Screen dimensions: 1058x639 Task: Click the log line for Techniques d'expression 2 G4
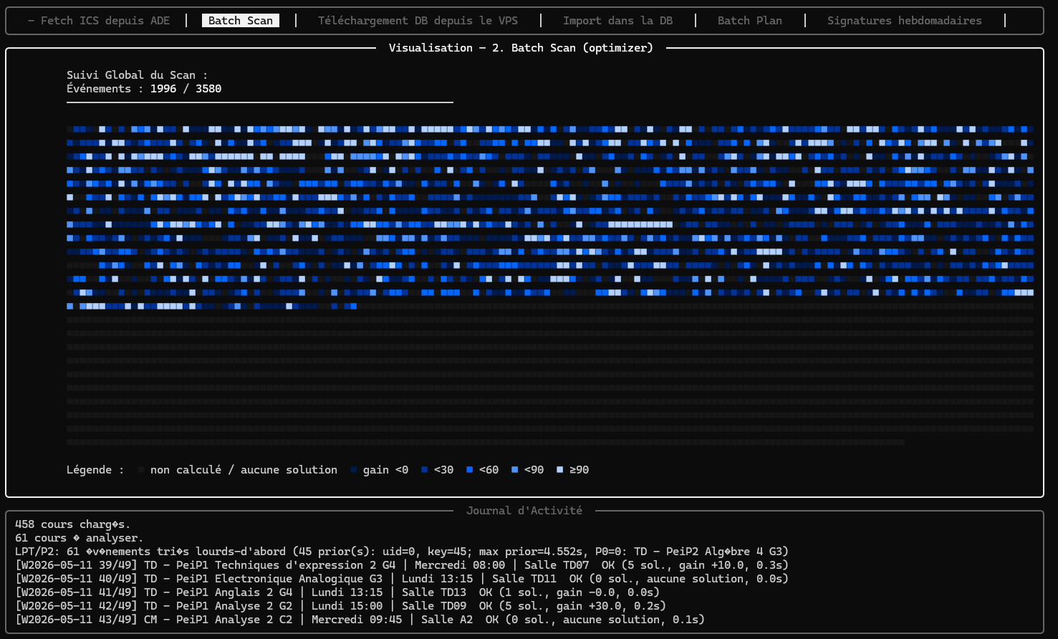(402, 565)
